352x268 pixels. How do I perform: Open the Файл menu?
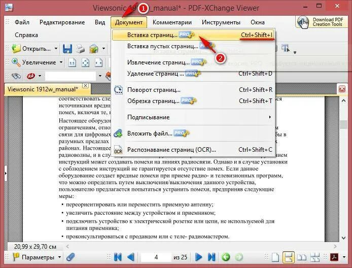(22, 22)
